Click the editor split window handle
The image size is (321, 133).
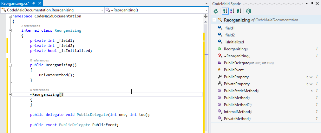(x=206, y=16)
